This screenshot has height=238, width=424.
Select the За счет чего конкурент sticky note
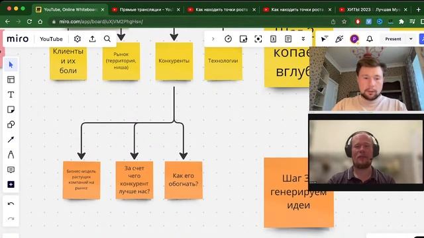tap(134, 180)
